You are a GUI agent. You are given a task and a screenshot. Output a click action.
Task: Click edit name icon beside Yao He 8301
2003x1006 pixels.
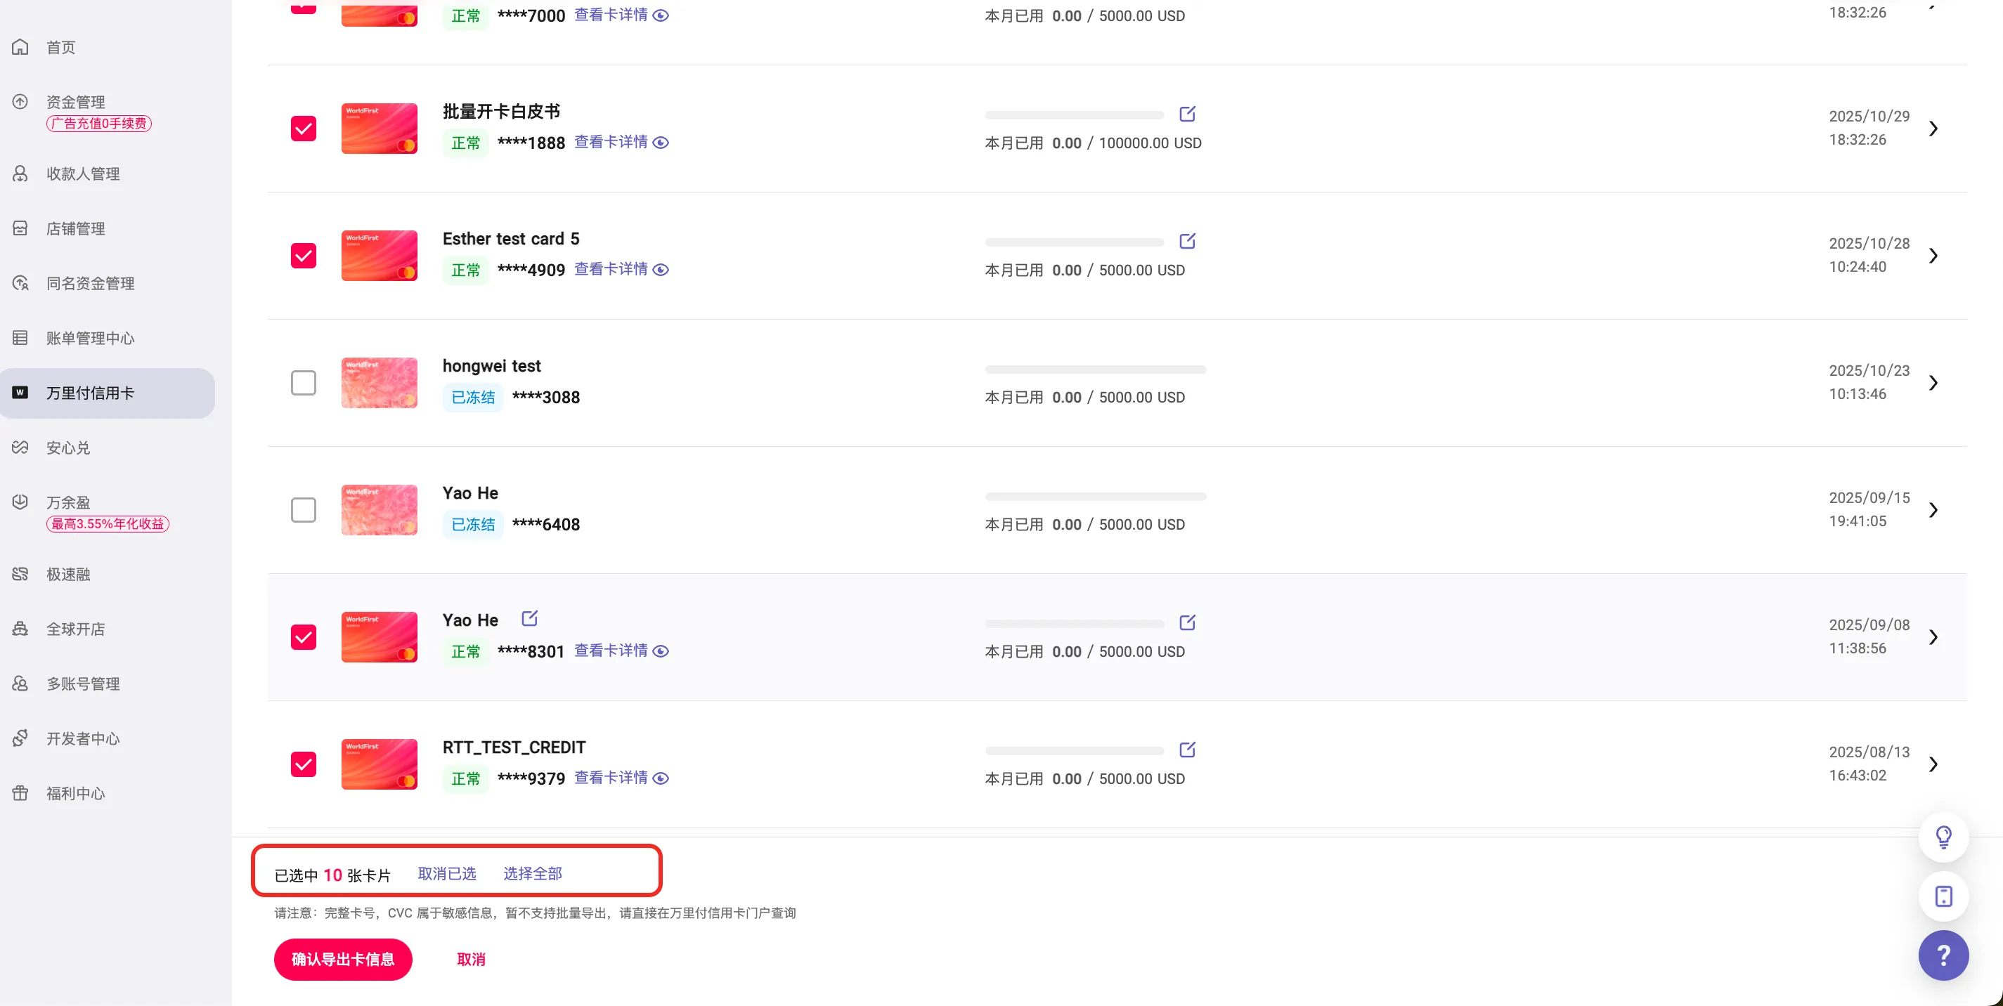(x=529, y=619)
